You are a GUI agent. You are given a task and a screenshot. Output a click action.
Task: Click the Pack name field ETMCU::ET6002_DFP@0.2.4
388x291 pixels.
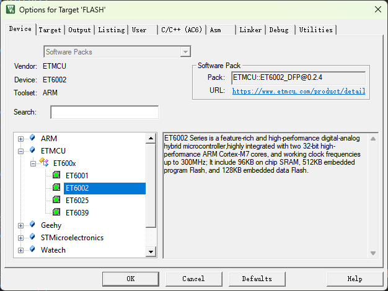(298, 78)
